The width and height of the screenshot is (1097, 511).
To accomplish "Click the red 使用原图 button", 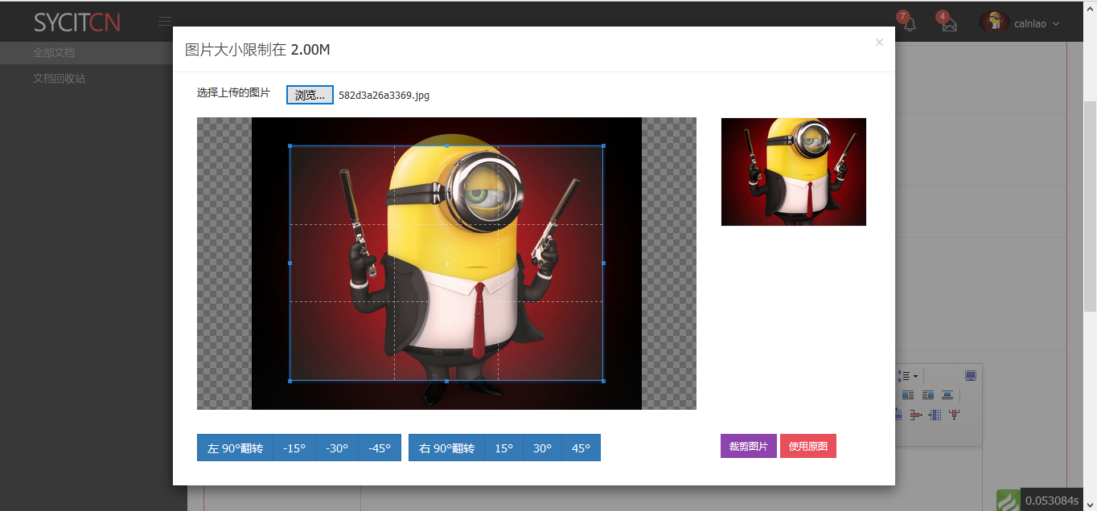I will 807,446.
